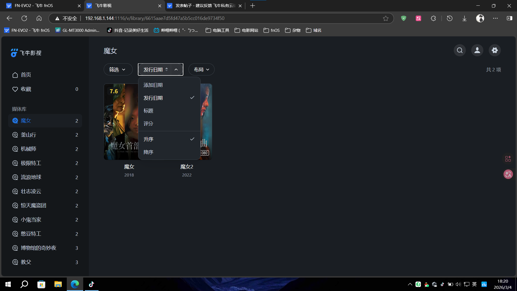Expand the 筛选 filter dropdown
Image resolution: width=517 pixels, height=291 pixels.
tap(118, 70)
